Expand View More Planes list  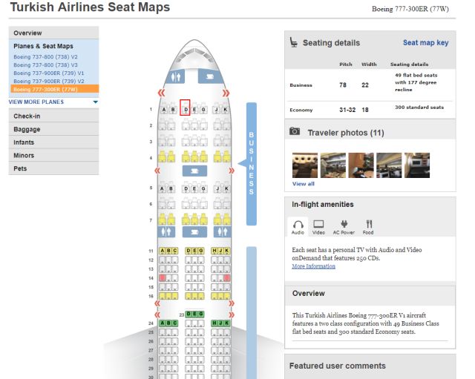[x=53, y=102]
